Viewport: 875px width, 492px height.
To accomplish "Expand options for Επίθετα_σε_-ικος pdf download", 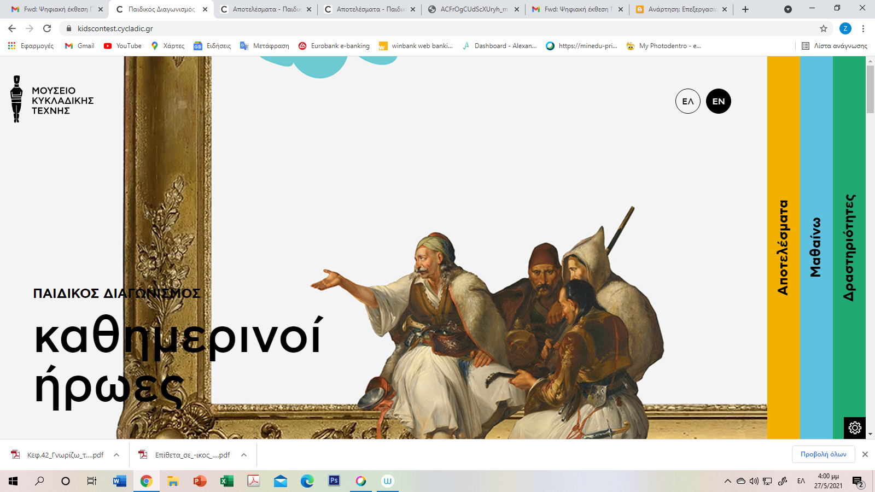I will point(244,455).
